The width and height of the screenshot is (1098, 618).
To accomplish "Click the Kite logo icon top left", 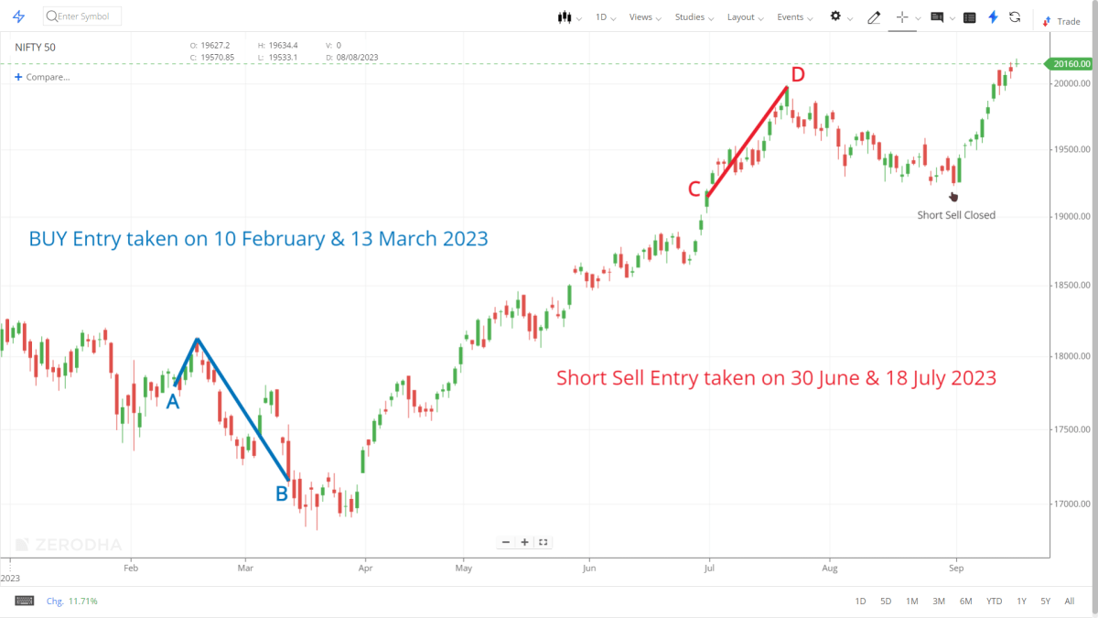I will 18,16.
